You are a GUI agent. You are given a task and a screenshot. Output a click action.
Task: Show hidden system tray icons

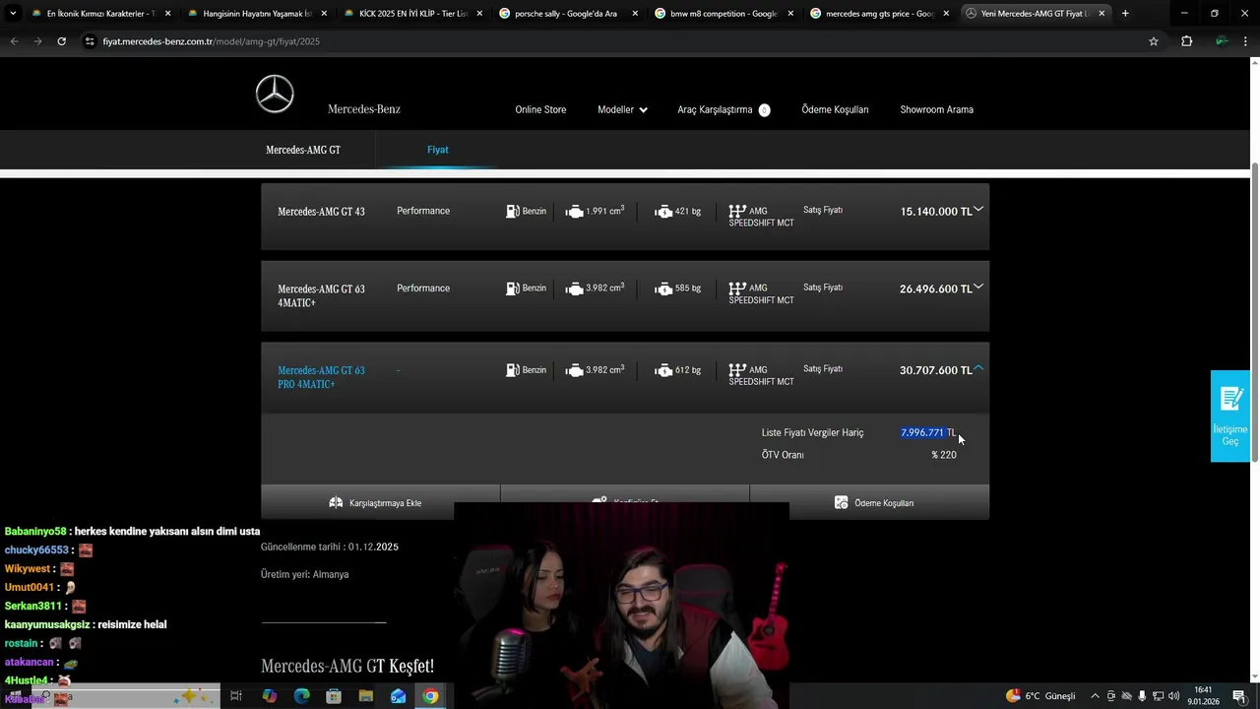[1095, 696]
